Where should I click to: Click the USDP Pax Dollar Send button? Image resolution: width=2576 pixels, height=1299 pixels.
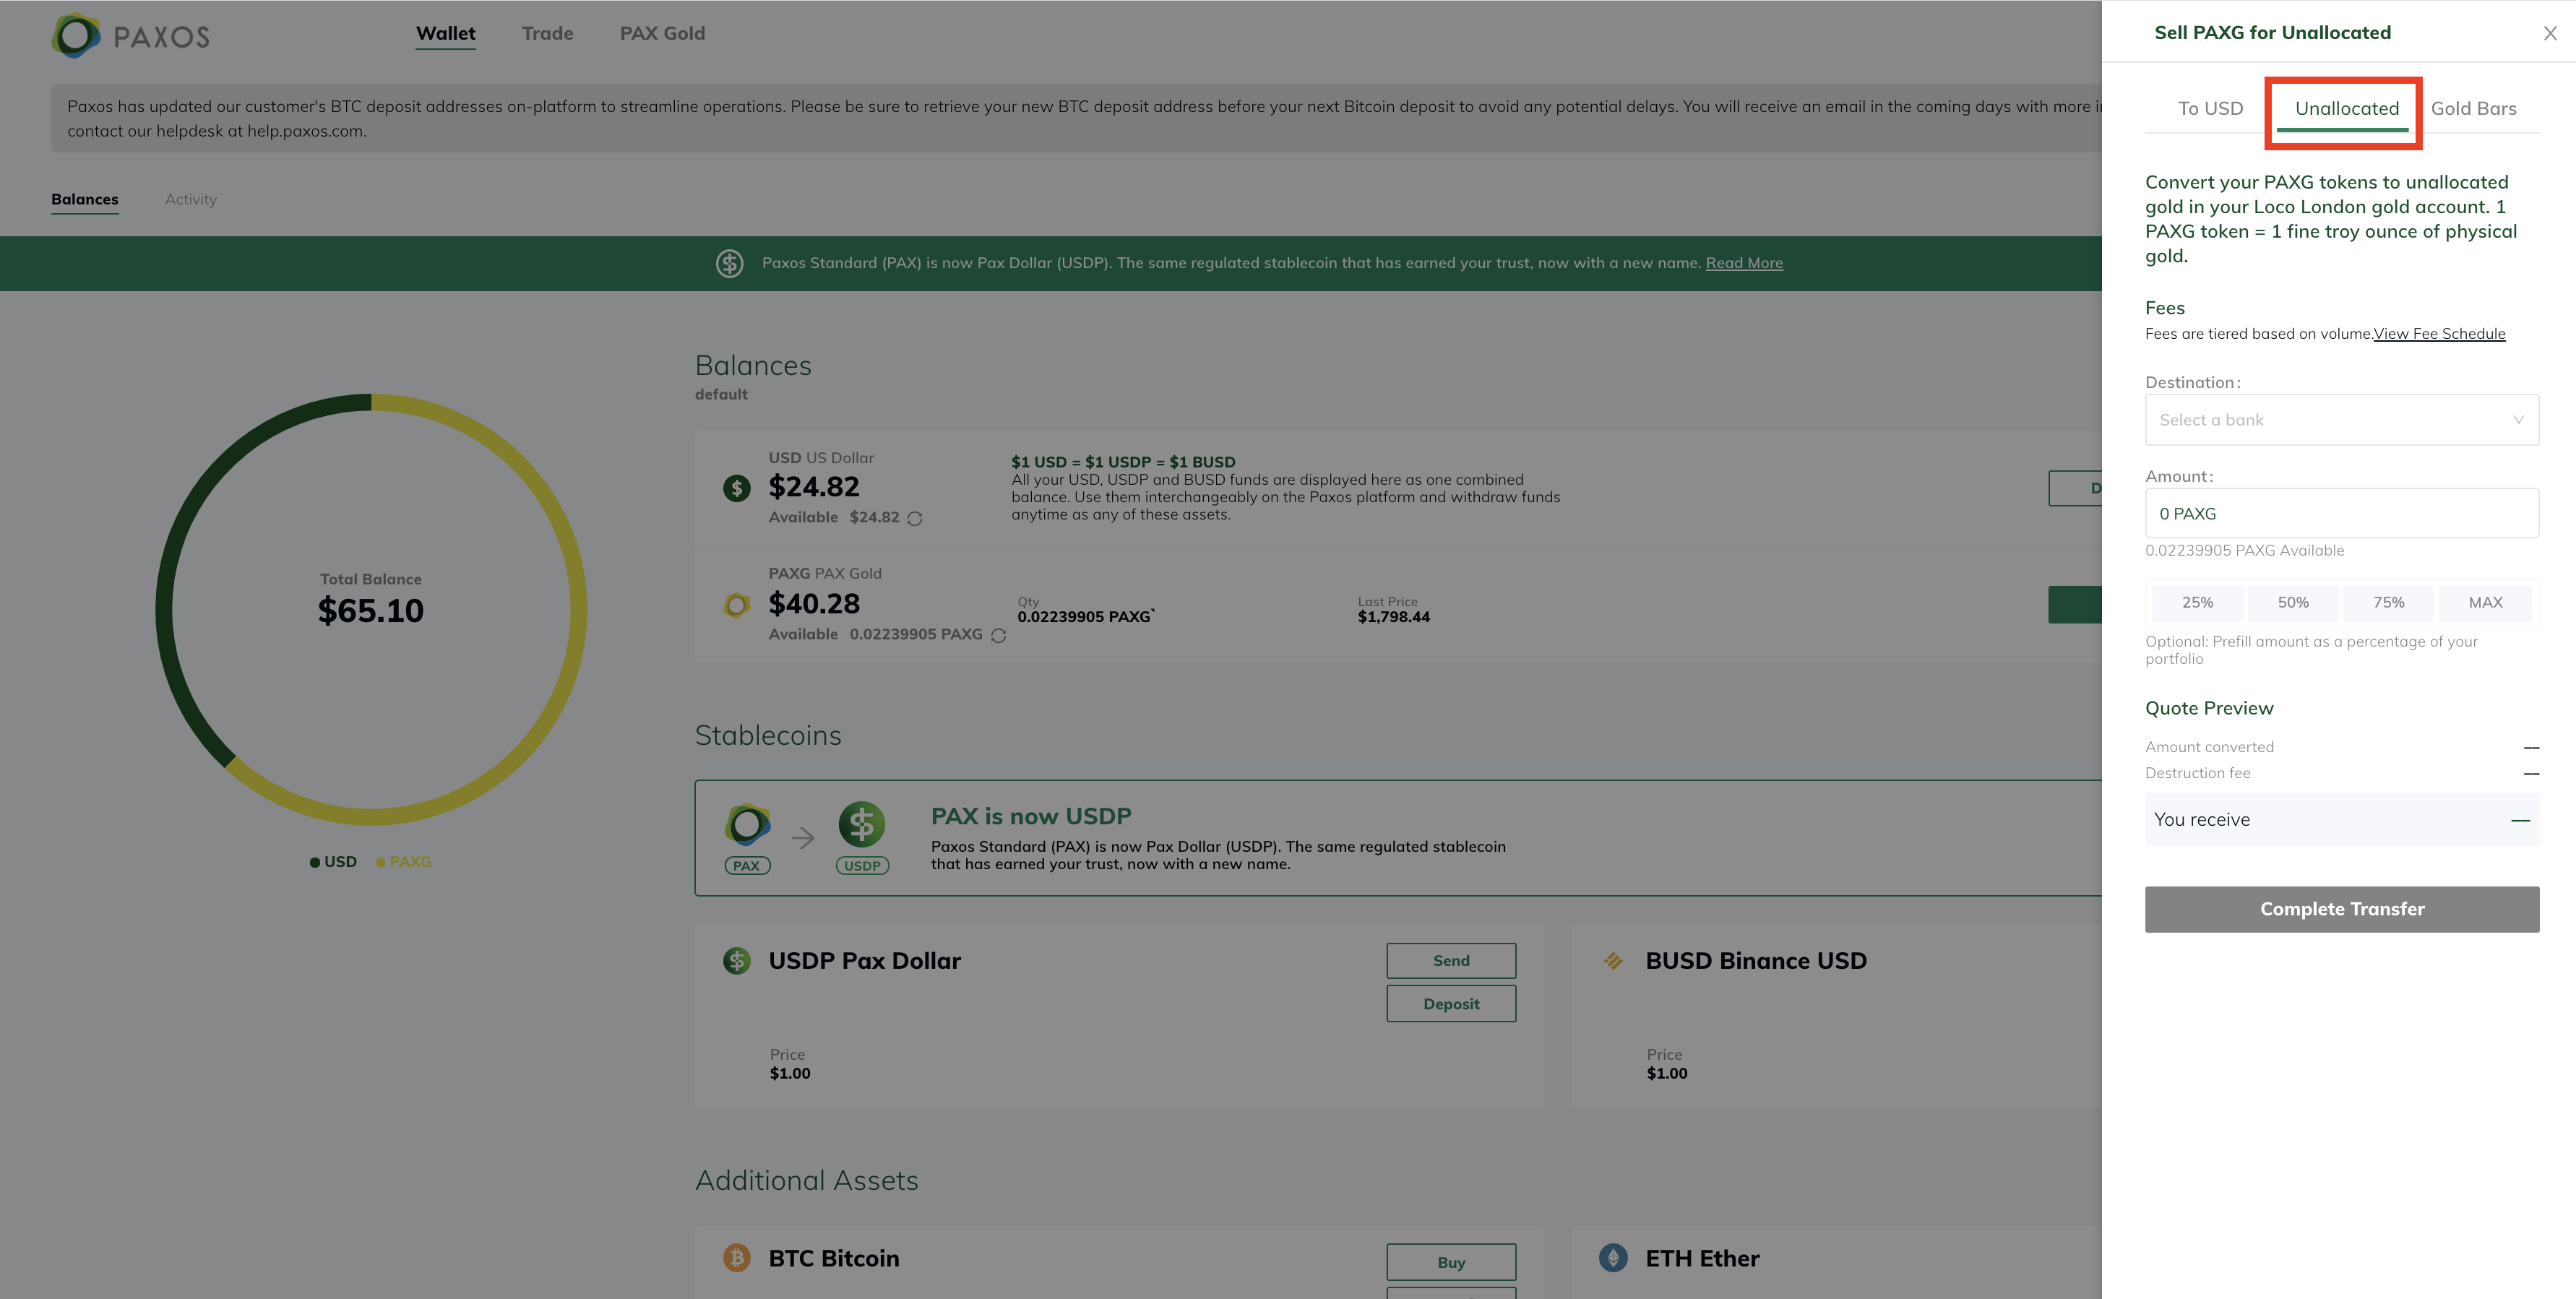pos(1450,961)
